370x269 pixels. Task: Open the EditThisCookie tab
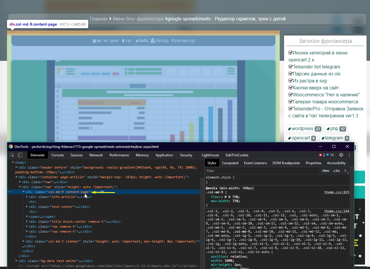click(237, 155)
